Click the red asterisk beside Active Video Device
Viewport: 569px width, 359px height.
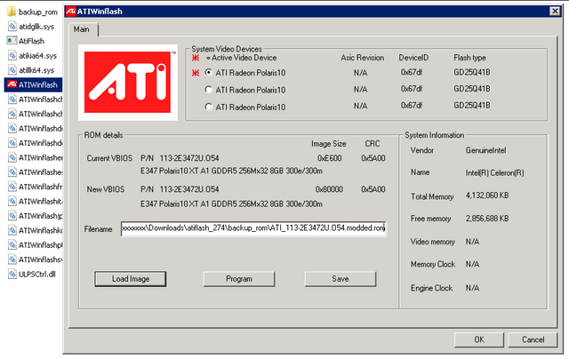[196, 58]
